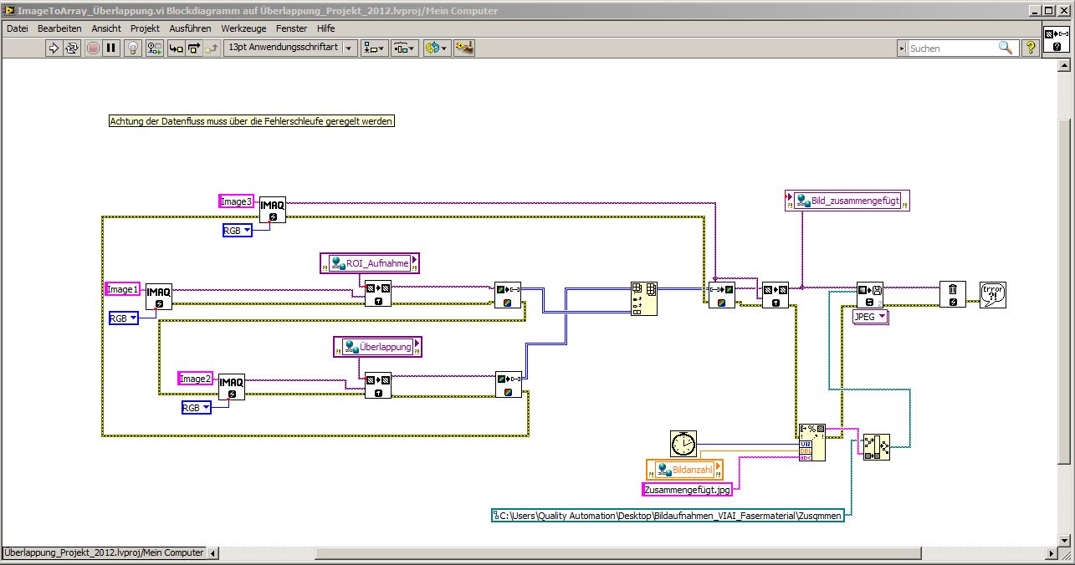Viewport: 1075px width, 565px height.
Task: Click the Clean Up Diagram button
Action: click(x=464, y=48)
